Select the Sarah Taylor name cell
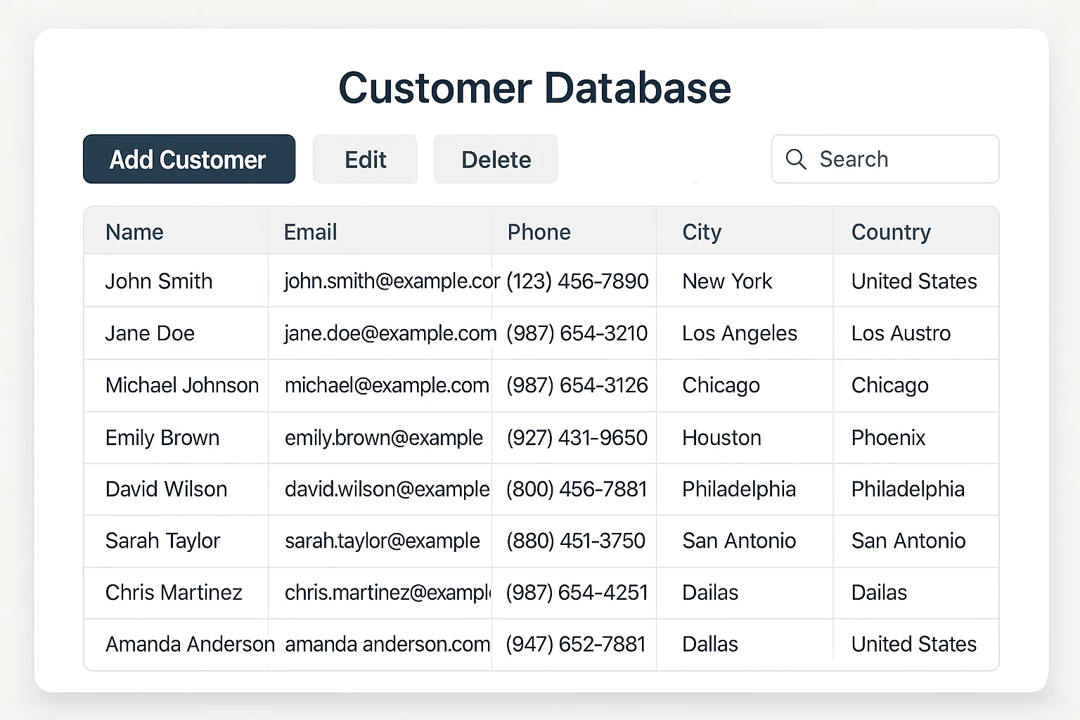 pyautogui.click(x=176, y=541)
